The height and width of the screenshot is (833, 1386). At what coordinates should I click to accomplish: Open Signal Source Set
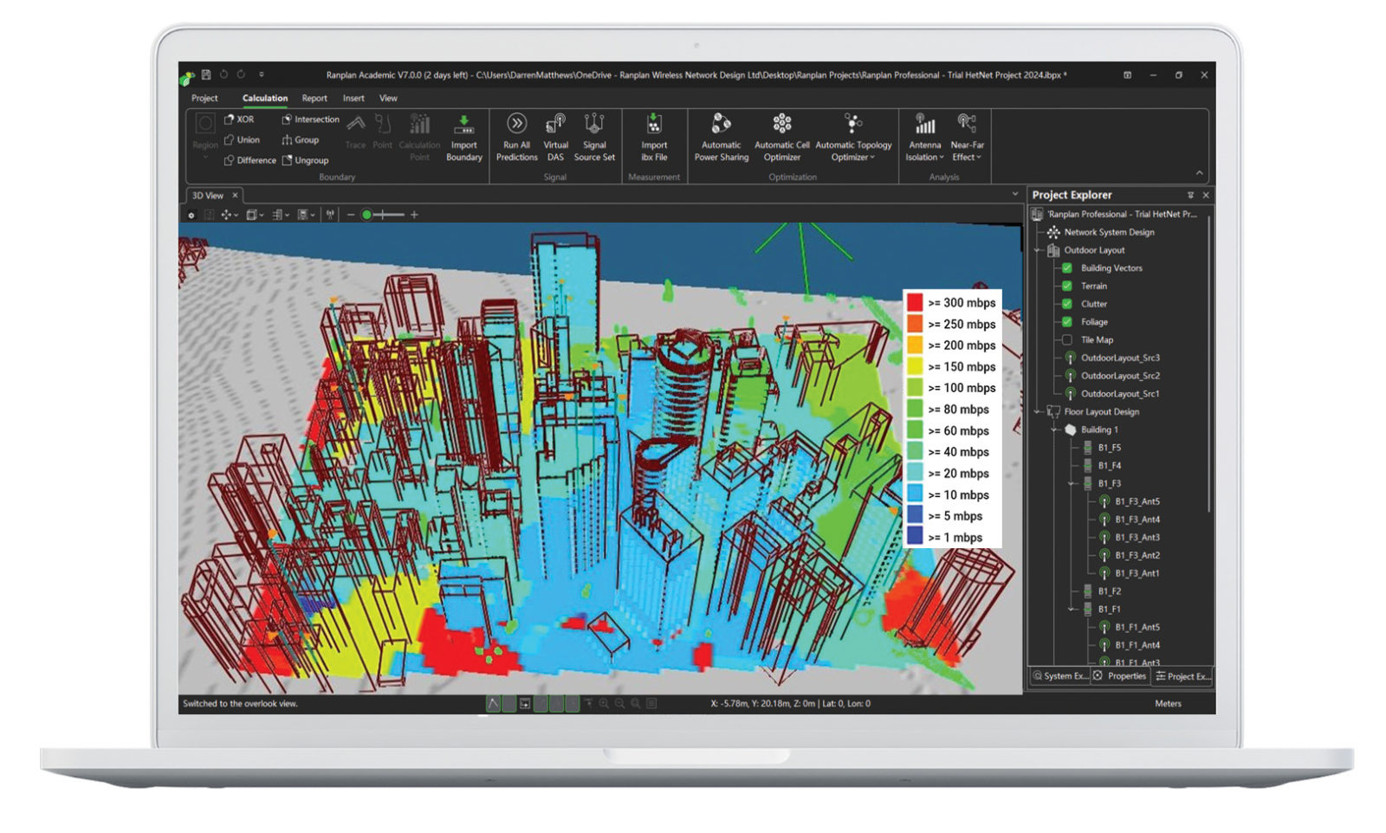coord(594,137)
